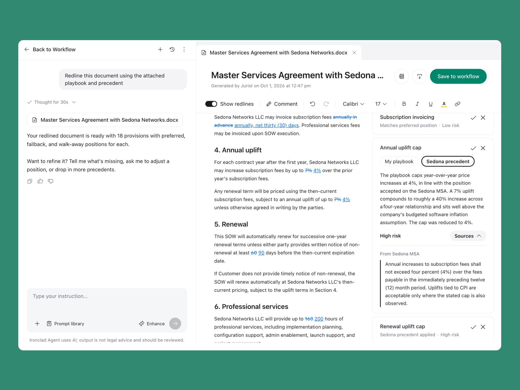Toggle underline formatting
Image resolution: width=520 pixels, height=390 pixels.
click(x=431, y=104)
